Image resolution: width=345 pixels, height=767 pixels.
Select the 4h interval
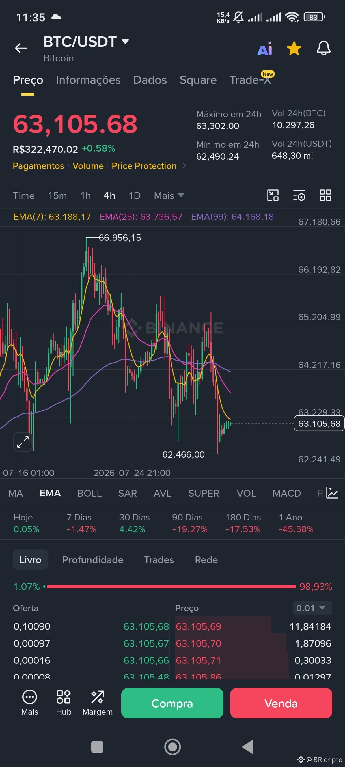pos(109,196)
